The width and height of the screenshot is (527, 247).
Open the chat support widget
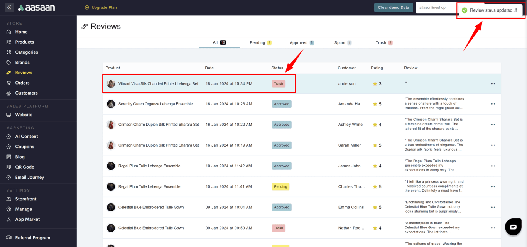pos(513,227)
